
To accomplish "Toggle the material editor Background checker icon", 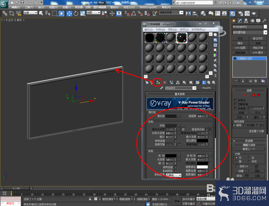I will pos(215,45).
